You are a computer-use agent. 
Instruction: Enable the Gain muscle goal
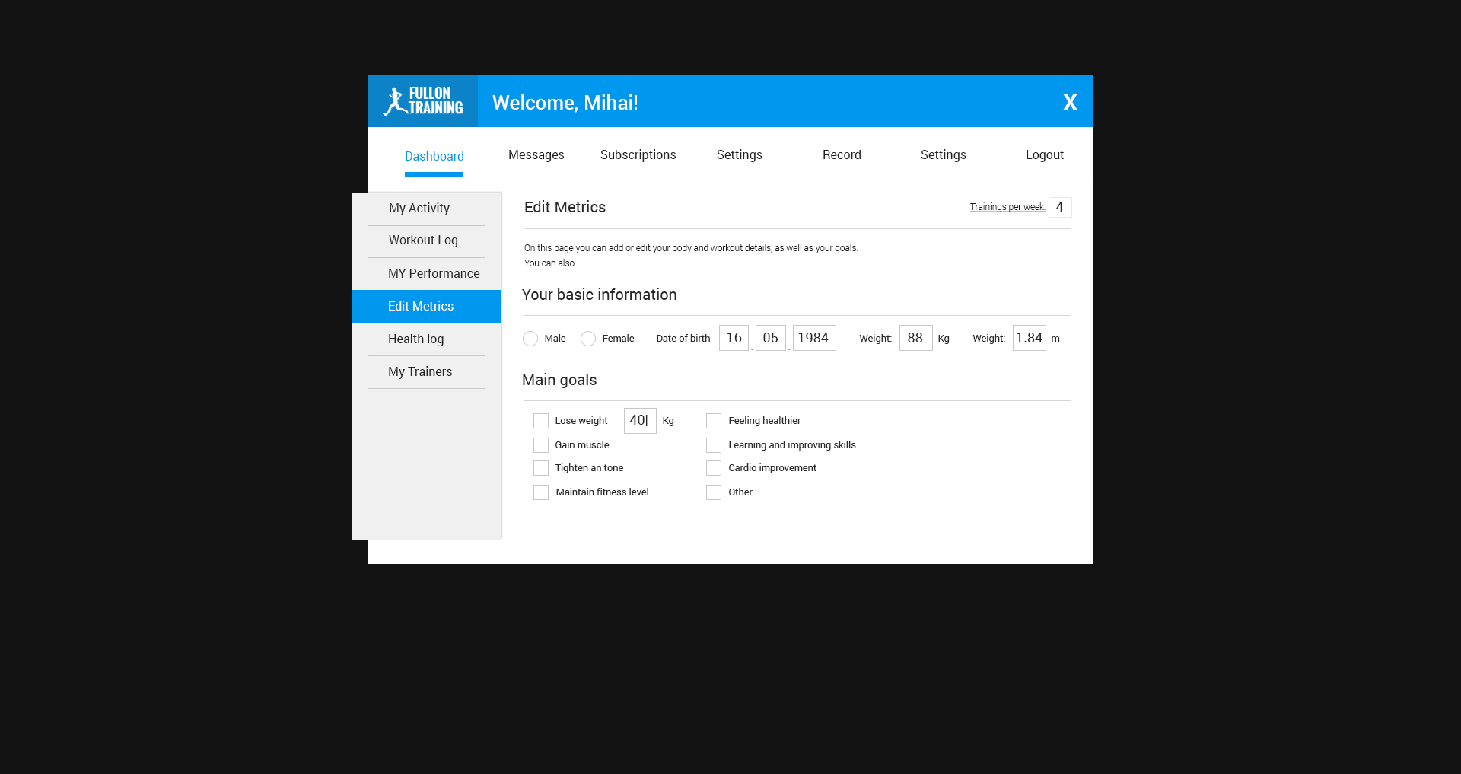[541, 445]
